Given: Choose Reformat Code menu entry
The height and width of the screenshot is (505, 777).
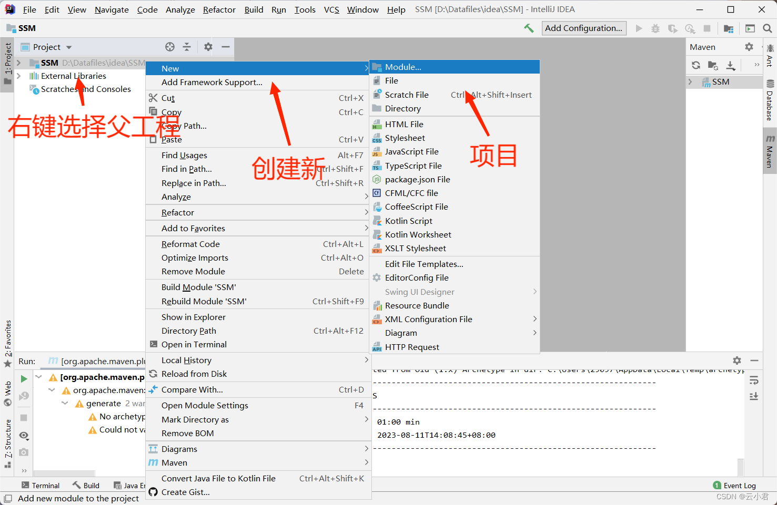Looking at the screenshot, I should [258, 244].
